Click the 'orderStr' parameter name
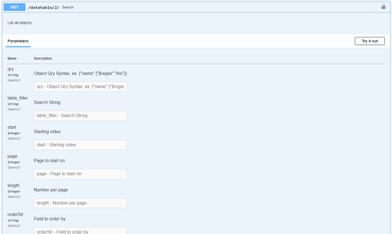This screenshot has width=392, height=234. [15, 215]
